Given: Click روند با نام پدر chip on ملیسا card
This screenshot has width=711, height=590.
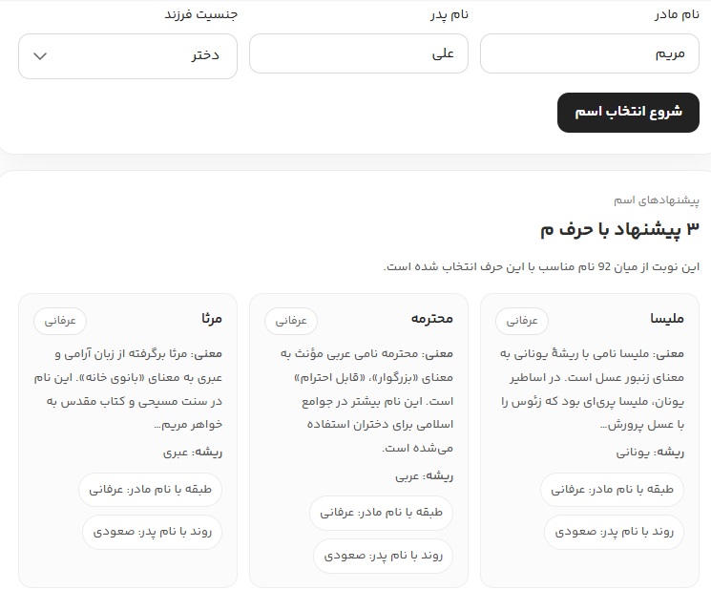Looking at the screenshot, I should click(614, 532).
